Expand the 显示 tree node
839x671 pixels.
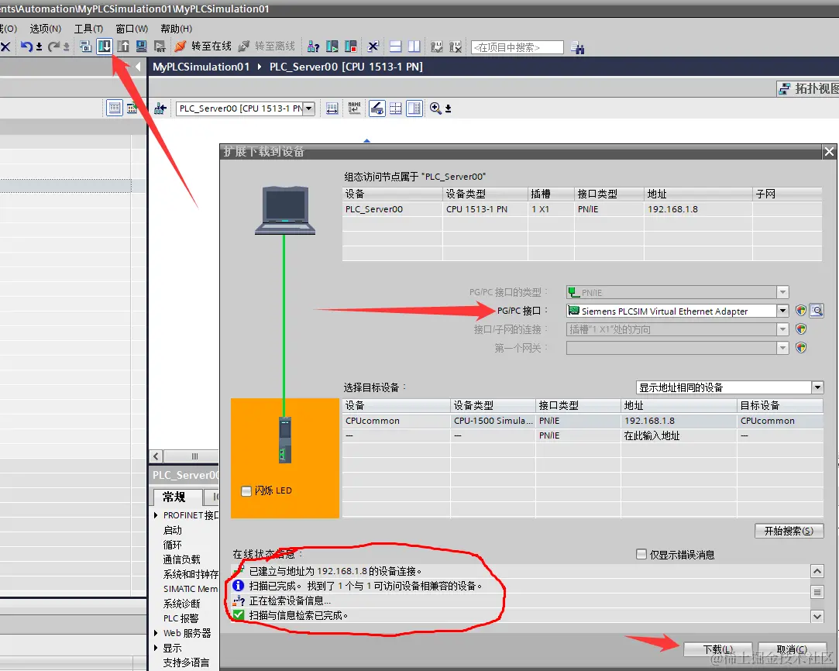[x=156, y=648]
